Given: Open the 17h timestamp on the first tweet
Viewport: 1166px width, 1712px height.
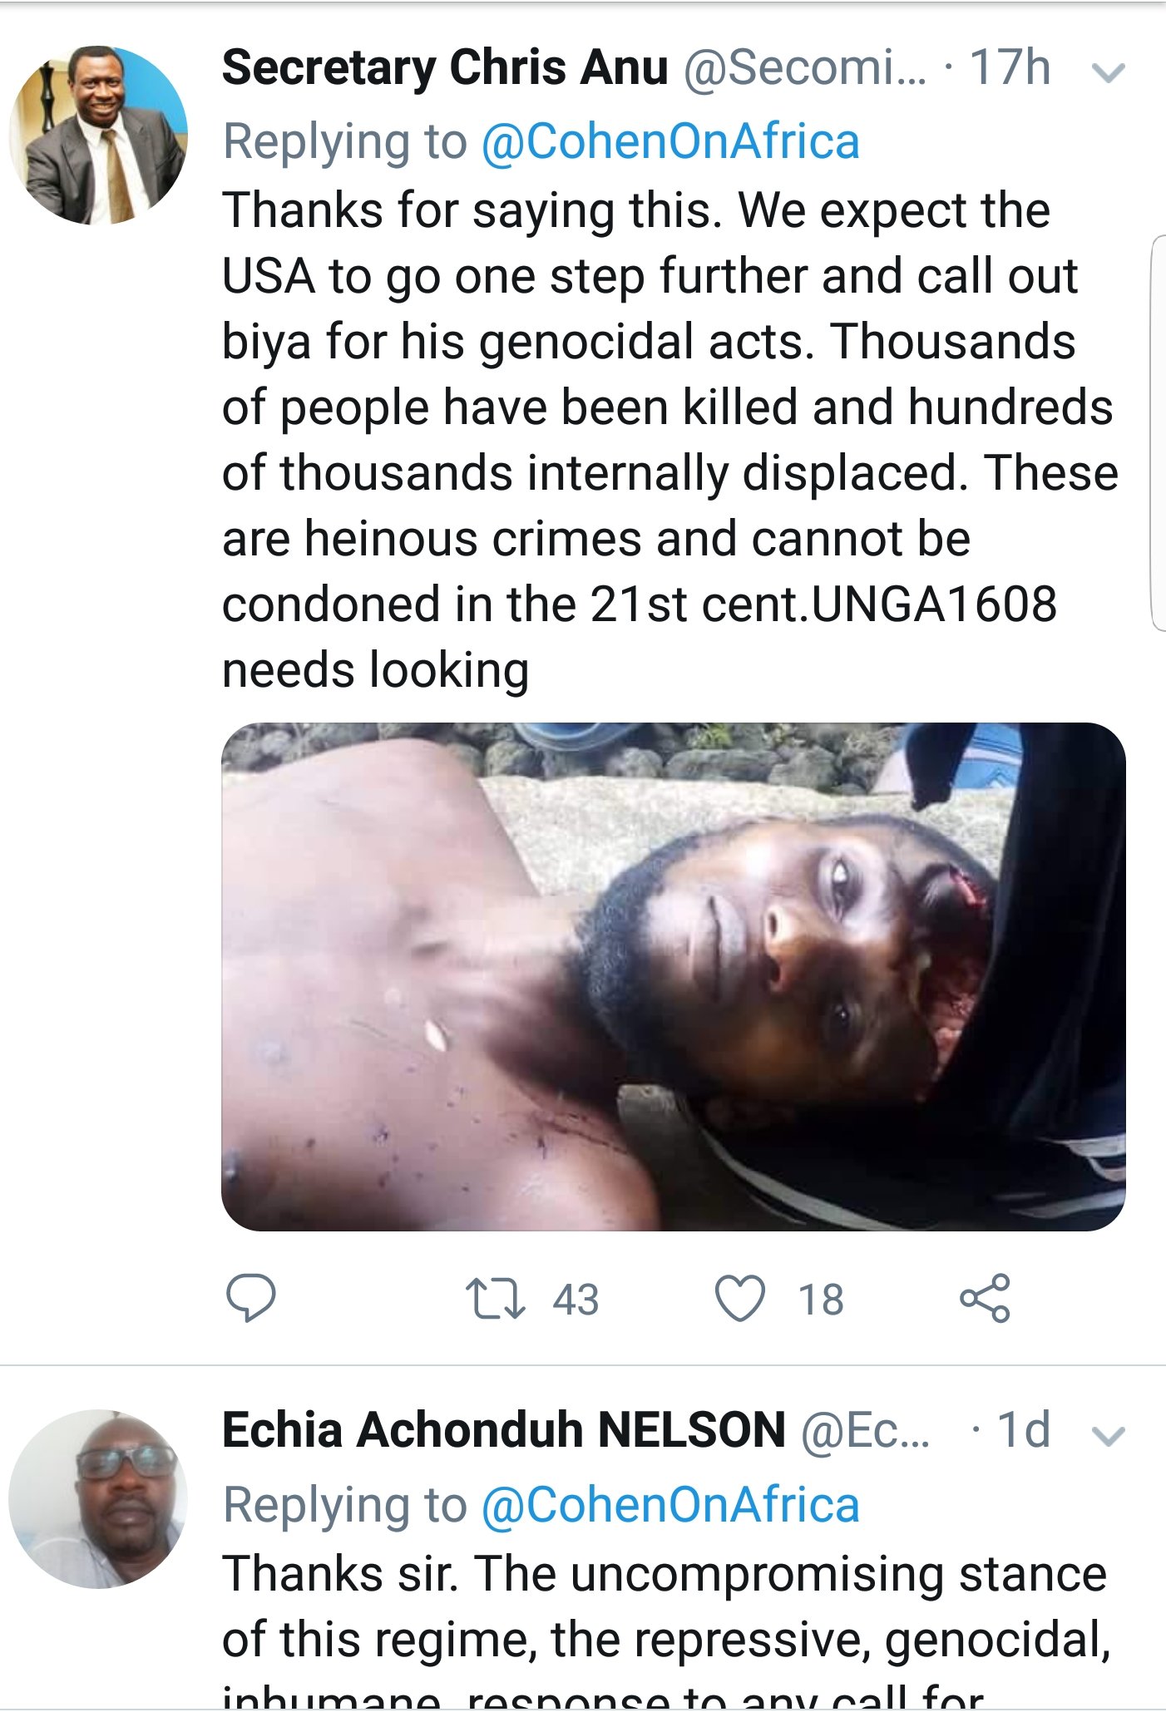Looking at the screenshot, I should click(x=1010, y=68).
